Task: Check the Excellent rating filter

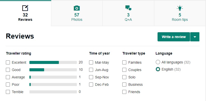Action: [x=8, y=62]
